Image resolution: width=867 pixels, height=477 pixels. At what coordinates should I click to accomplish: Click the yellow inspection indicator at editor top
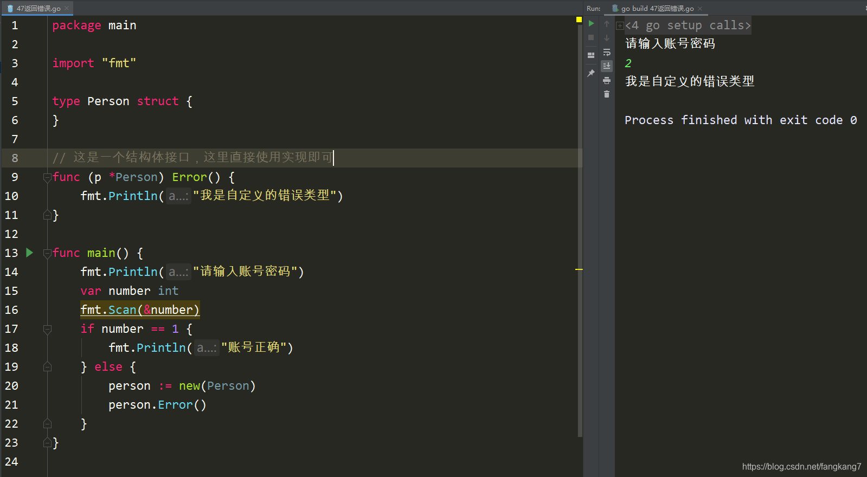579,20
